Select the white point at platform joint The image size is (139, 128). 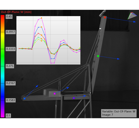tap(90, 93)
